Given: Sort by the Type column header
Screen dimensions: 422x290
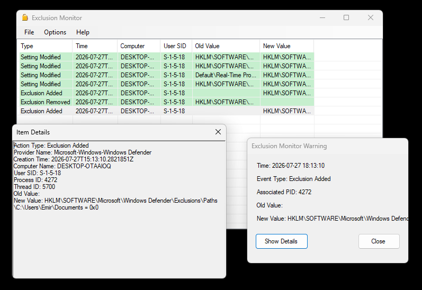Looking at the screenshot, I should click(x=46, y=46).
